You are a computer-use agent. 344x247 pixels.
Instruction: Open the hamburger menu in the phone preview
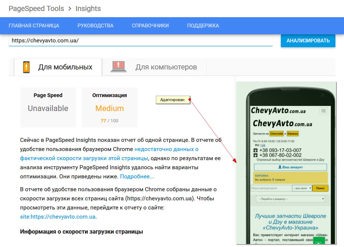tap(324, 111)
